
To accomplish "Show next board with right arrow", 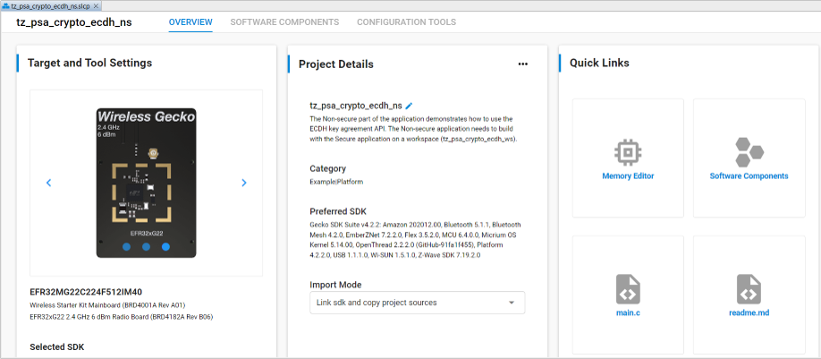I will pyautogui.click(x=244, y=183).
